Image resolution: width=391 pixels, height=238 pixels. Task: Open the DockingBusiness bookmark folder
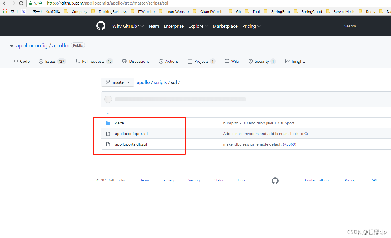109,11
